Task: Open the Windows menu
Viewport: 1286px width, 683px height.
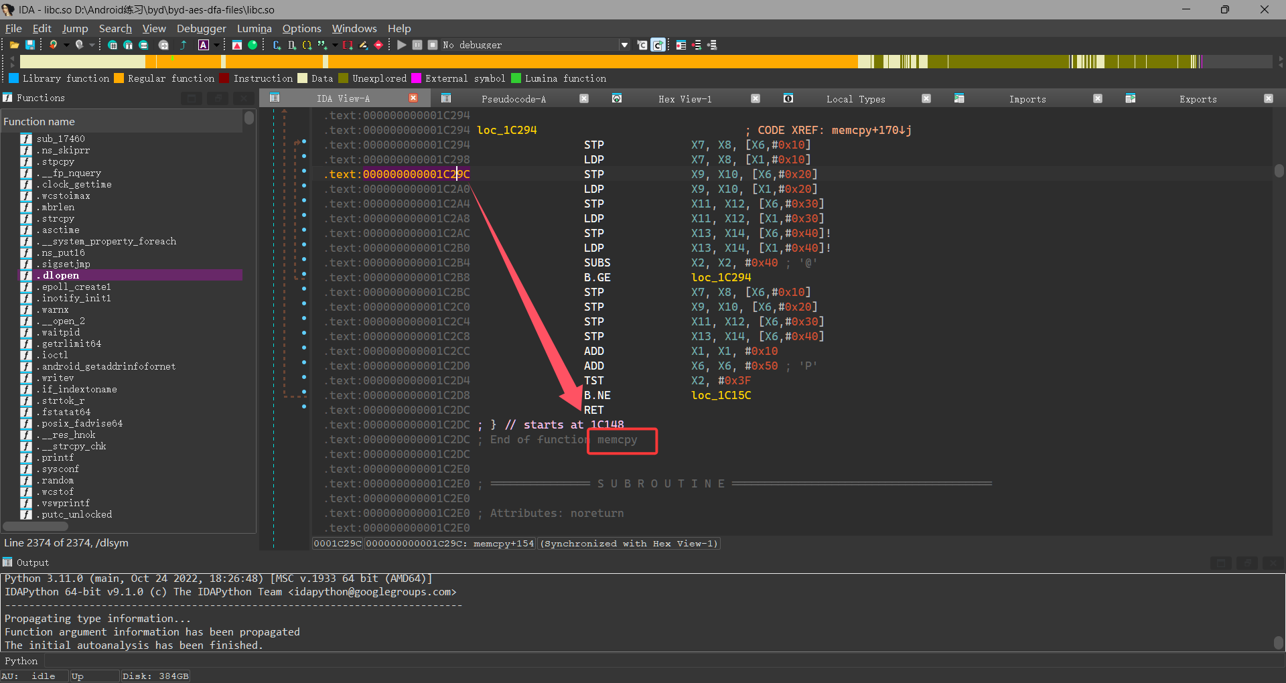Action: pyautogui.click(x=354, y=28)
